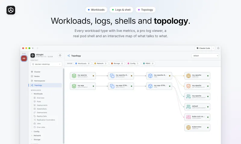Screen dimensions: 241x144
Task: Select the default serviceaccount node
Action: (x=197, y=107)
